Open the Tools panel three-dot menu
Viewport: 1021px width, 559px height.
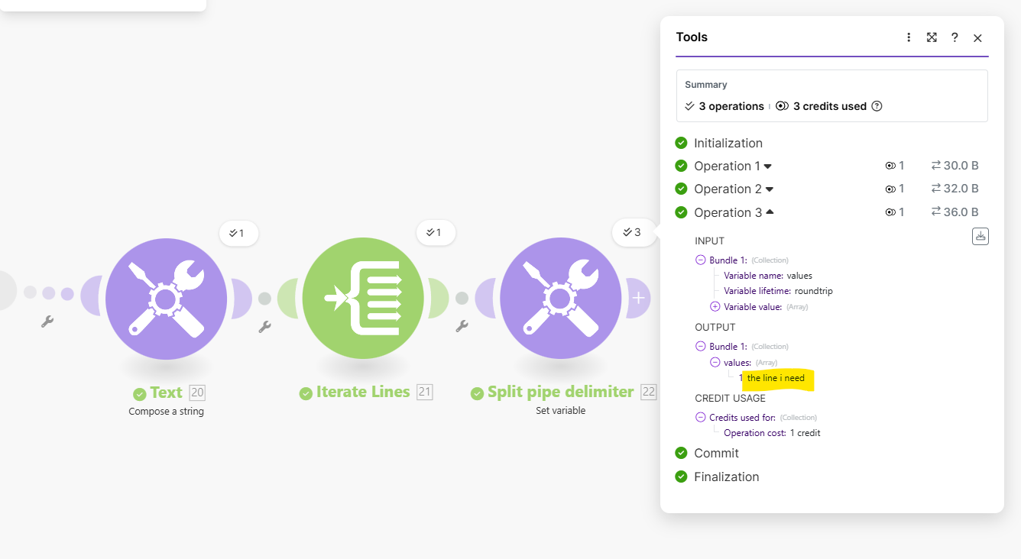(909, 37)
